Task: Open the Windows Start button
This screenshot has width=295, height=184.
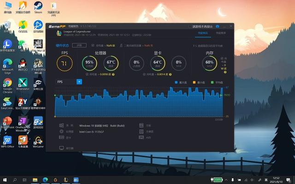Action: point(5,180)
